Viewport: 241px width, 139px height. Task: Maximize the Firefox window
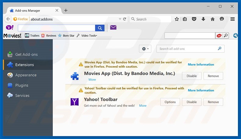(x=220, y=6)
